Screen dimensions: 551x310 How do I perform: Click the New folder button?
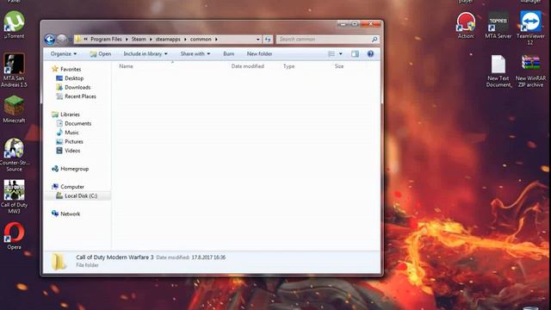point(259,53)
